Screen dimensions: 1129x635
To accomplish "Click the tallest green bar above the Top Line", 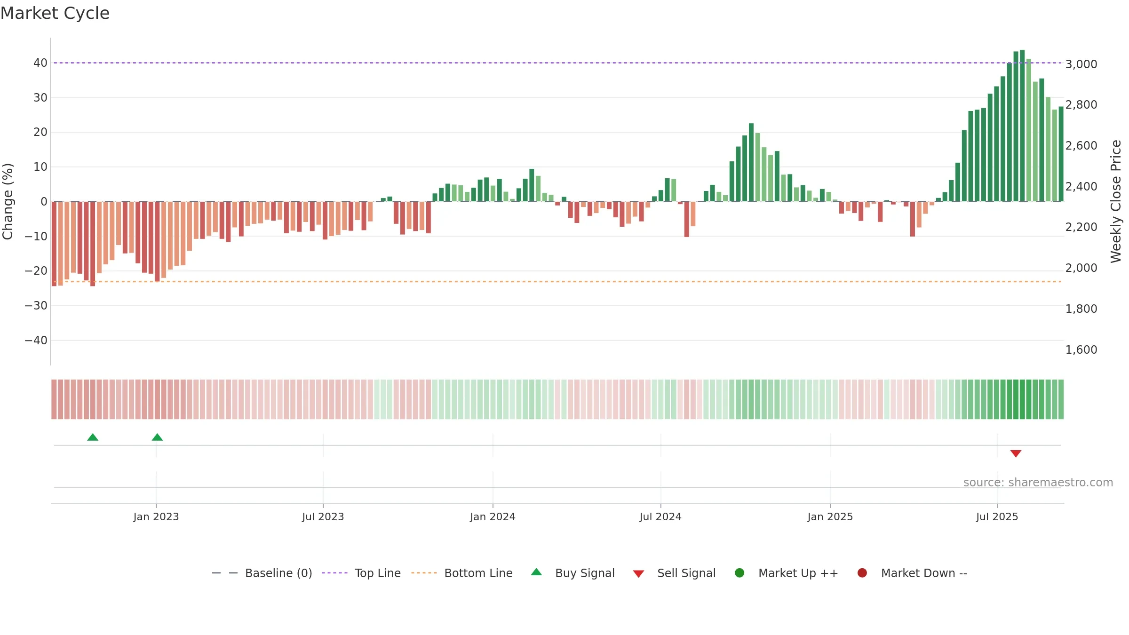I will click(1022, 126).
